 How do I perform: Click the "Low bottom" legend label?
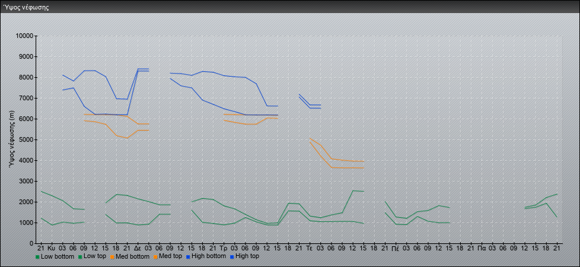(x=58, y=256)
